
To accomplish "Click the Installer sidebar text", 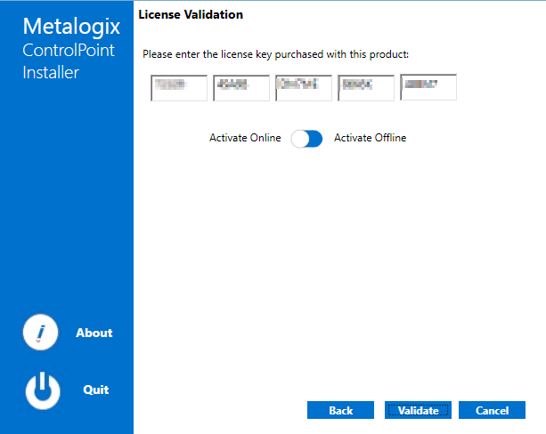I will tap(51, 73).
